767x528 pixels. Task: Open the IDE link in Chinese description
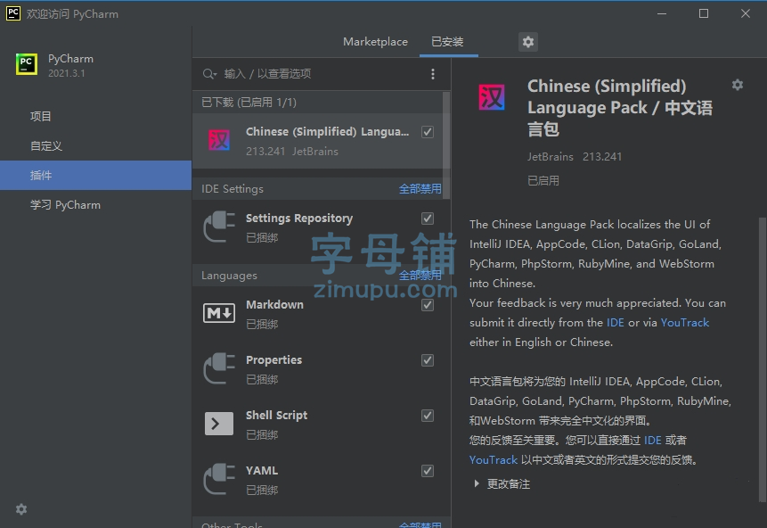[x=652, y=441]
